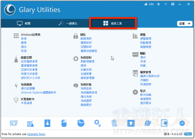195x139 pixels.
Task: Open registry 修復 link
Action: [x=24, y=39]
